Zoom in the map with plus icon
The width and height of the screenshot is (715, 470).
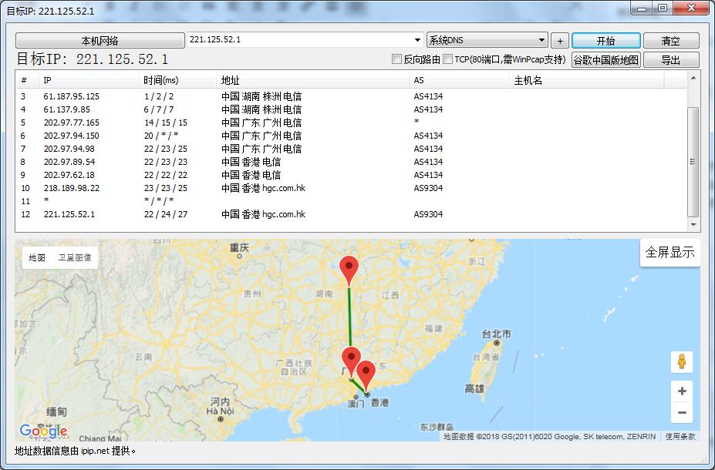tap(681, 391)
